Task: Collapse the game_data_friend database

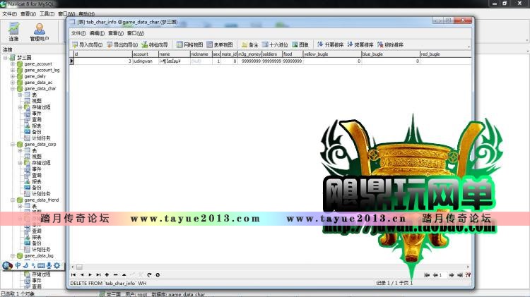Action: point(13,200)
